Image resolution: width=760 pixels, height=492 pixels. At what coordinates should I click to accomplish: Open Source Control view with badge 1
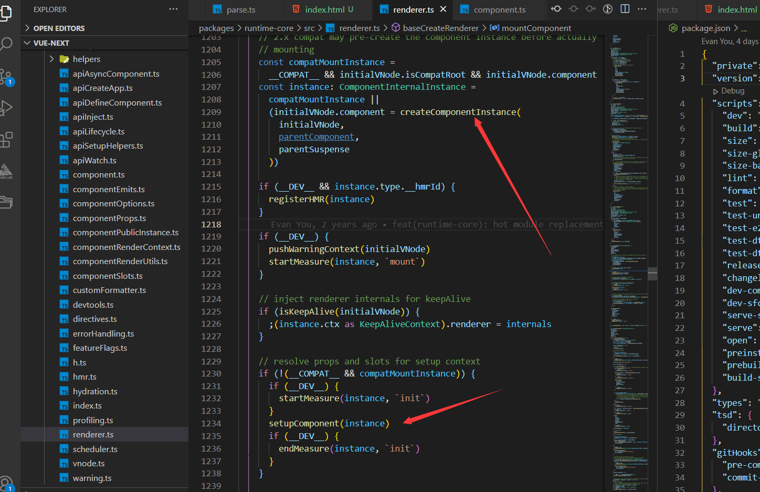point(6,77)
